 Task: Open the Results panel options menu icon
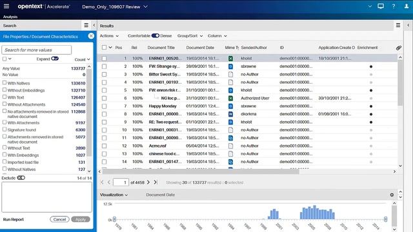click(x=398, y=25)
